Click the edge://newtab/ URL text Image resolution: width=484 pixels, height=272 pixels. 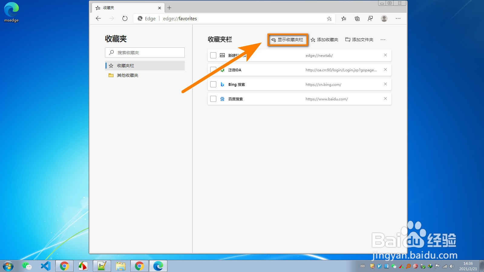tap(319, 56)
